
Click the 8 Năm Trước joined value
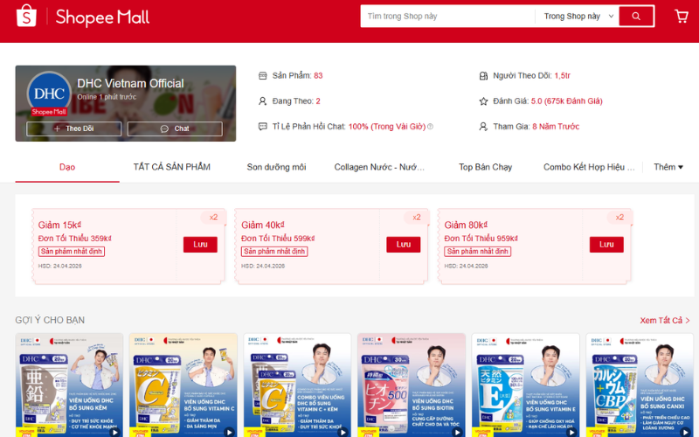[556, 127]
